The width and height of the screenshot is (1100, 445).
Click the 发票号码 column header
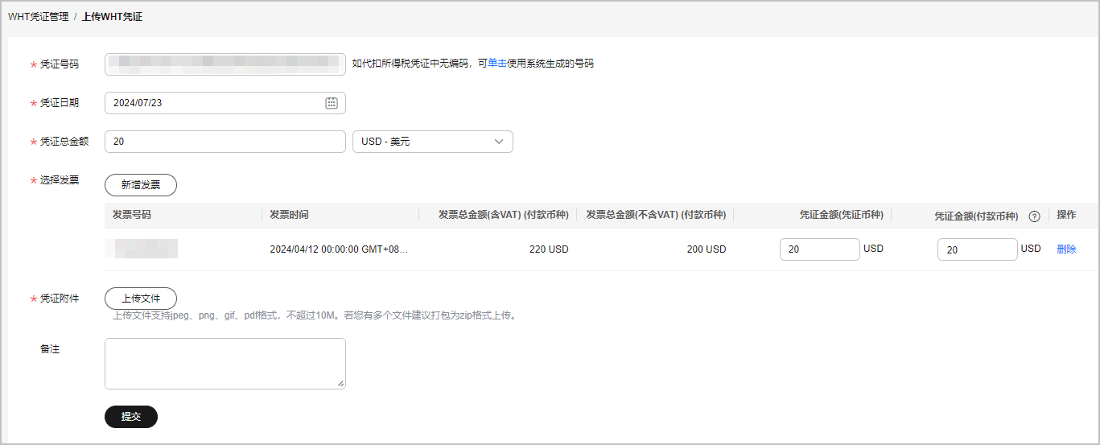coord(132,215)
